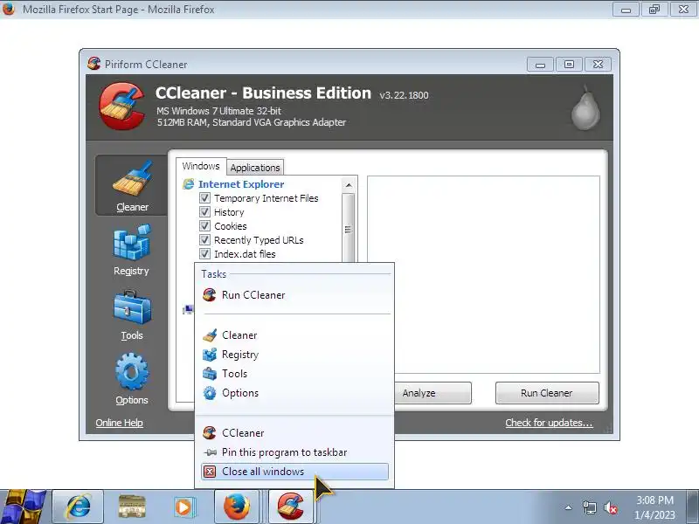The image size is (699, 524).
Task: Uncheck Temporary Internet Files
Action: pos(204,198)
